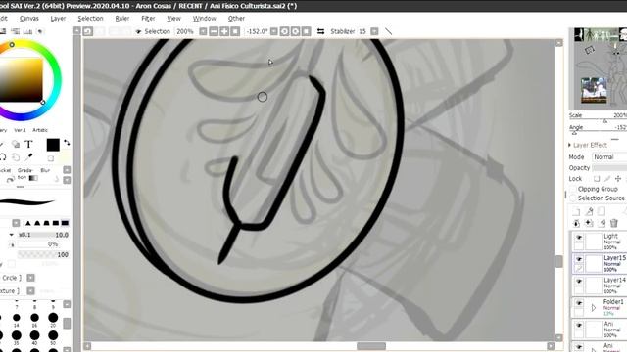Pick a shade in the color square
This screenshot has width=627, height=352.
coord(21,79)
